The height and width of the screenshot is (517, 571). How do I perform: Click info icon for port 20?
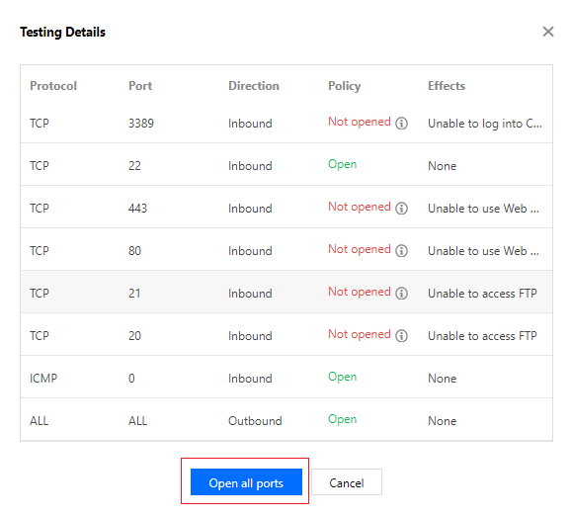pos(401,335)
